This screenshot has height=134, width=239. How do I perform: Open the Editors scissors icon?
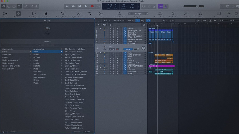click(x=36, y=6)
